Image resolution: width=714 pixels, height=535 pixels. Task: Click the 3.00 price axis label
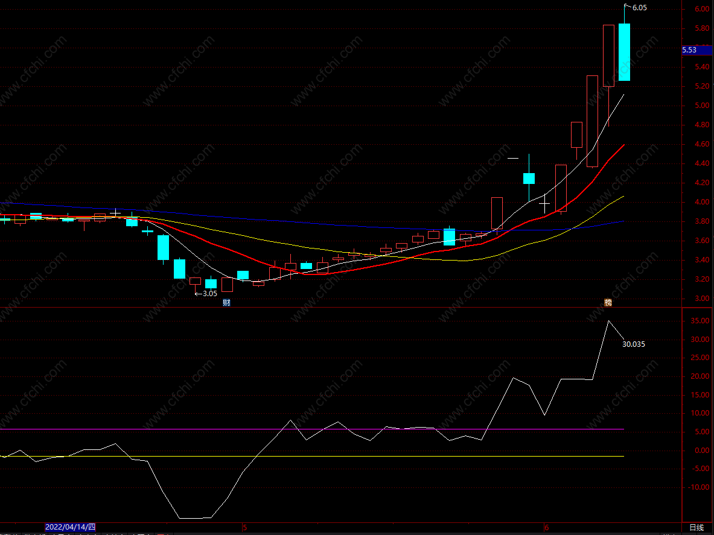(702, 299)
